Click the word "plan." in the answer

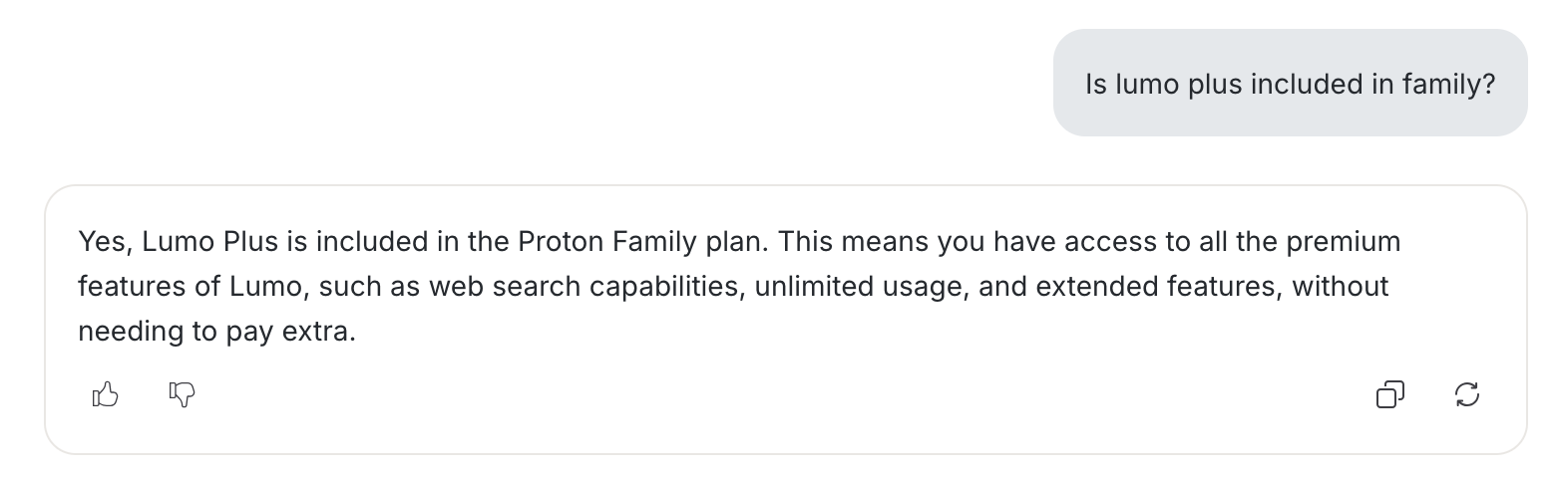coord(739,242)
